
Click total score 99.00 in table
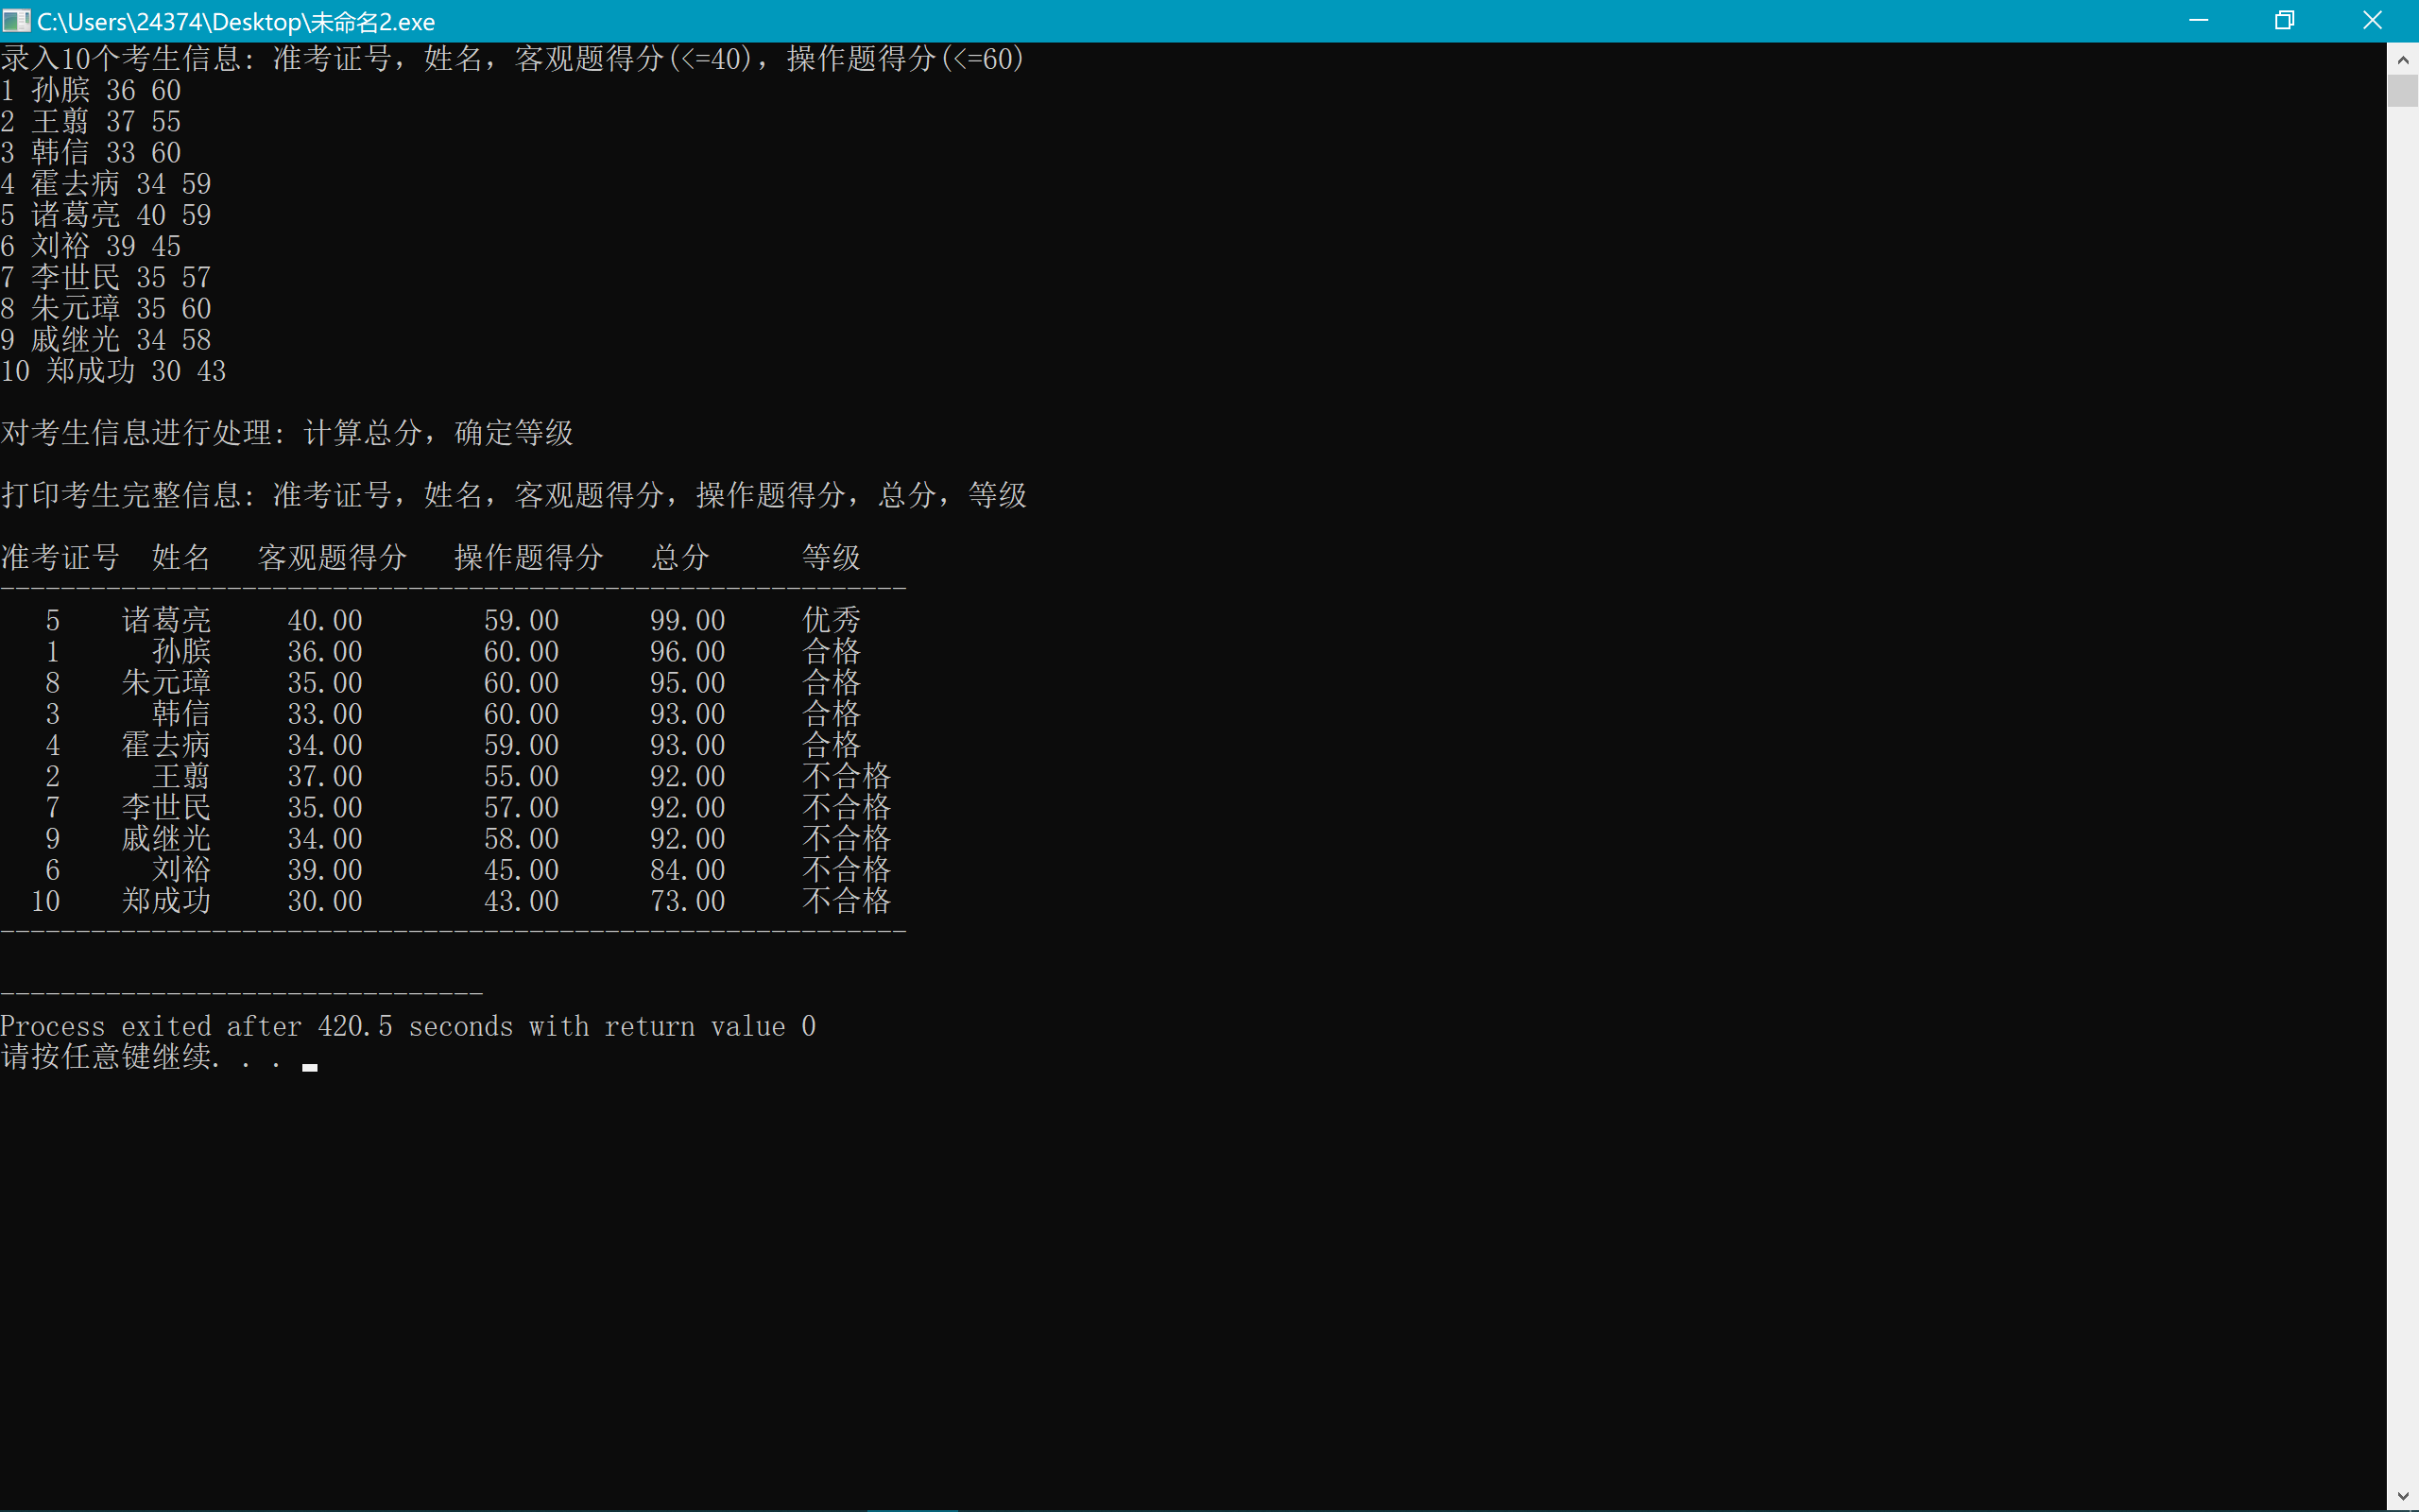[687, 620]
